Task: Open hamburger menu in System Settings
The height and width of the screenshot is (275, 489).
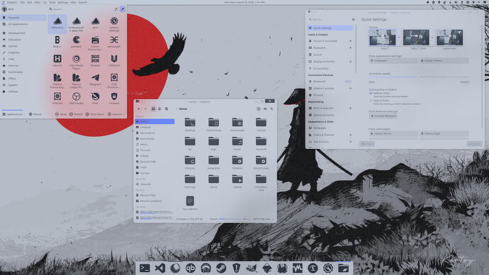Action: tap(353, 19)
